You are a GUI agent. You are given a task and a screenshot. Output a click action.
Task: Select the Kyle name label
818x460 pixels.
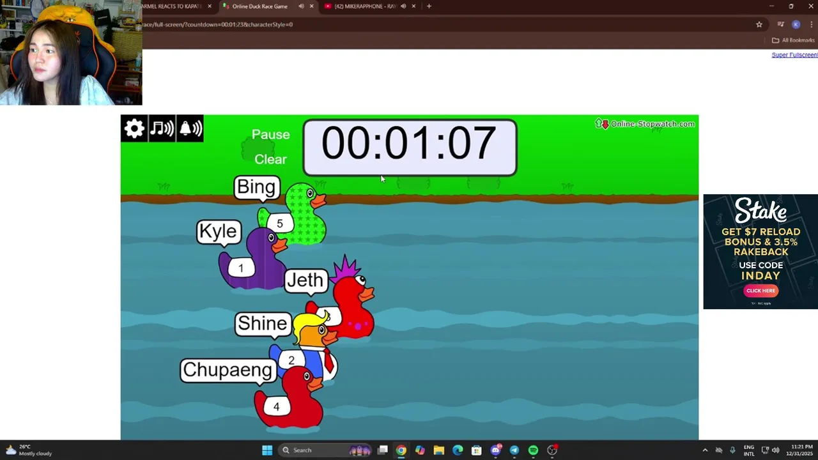click(219, 231)
